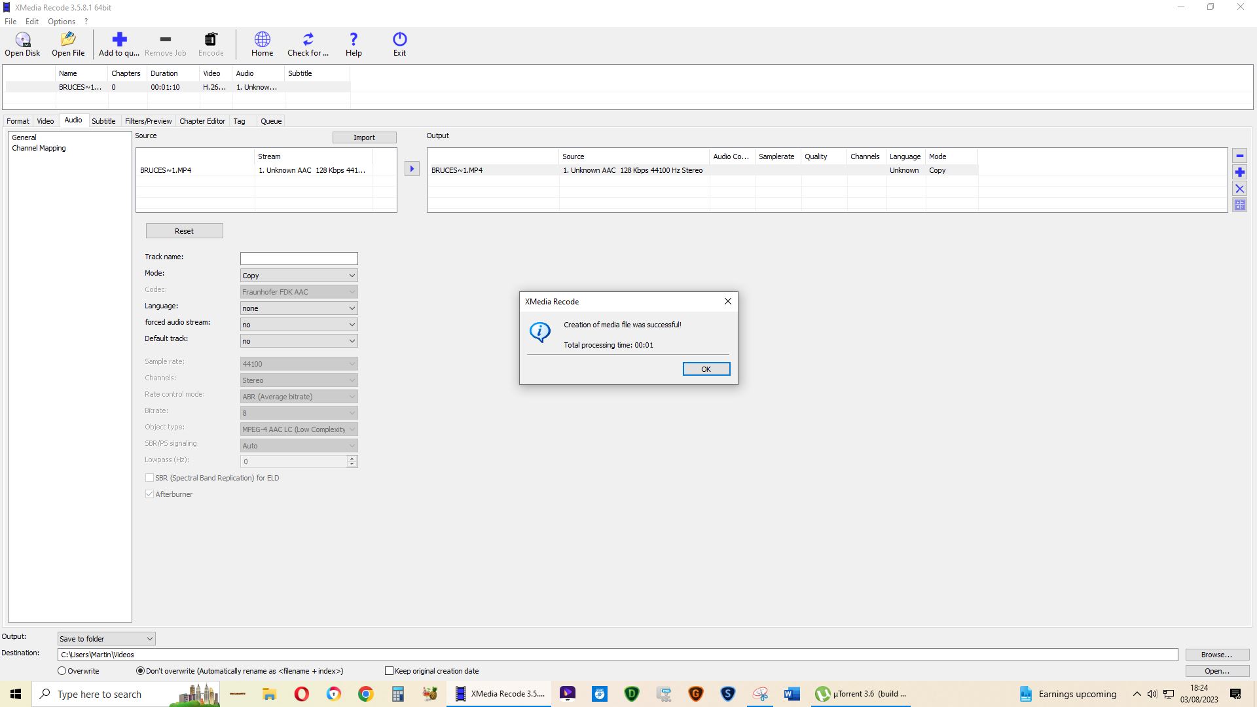The image size is (1257, 707).
Task: Click the Check for Updates icon
Action: tap(307, 44)
